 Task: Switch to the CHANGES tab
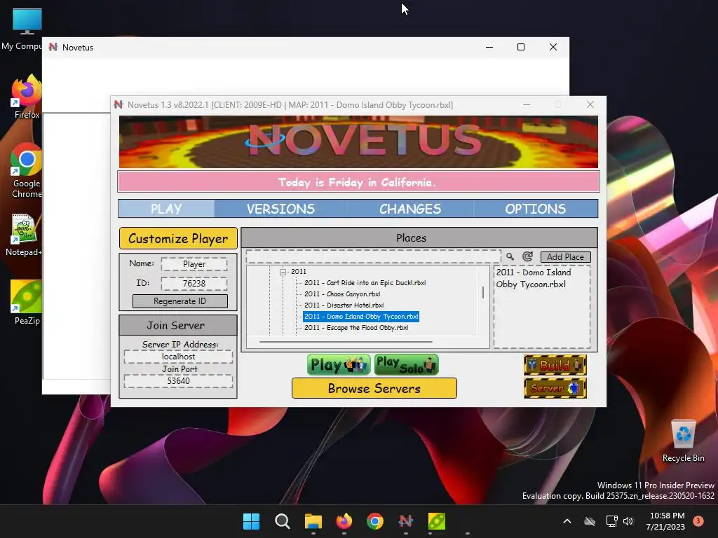pos(409,209)
